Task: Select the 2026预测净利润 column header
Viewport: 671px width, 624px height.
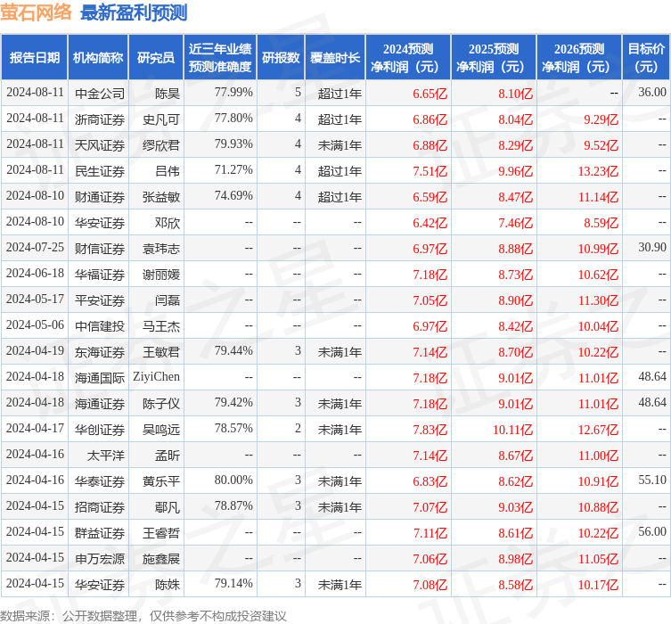Action: (x=579, y=57)
